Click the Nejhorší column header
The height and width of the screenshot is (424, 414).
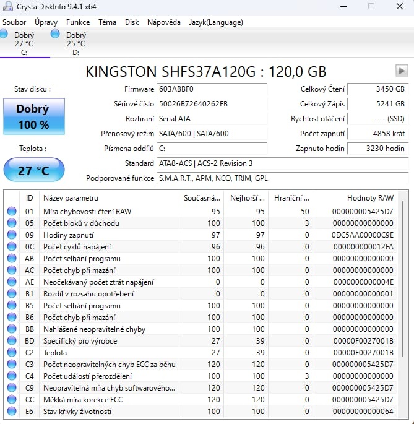coord(246,198)
